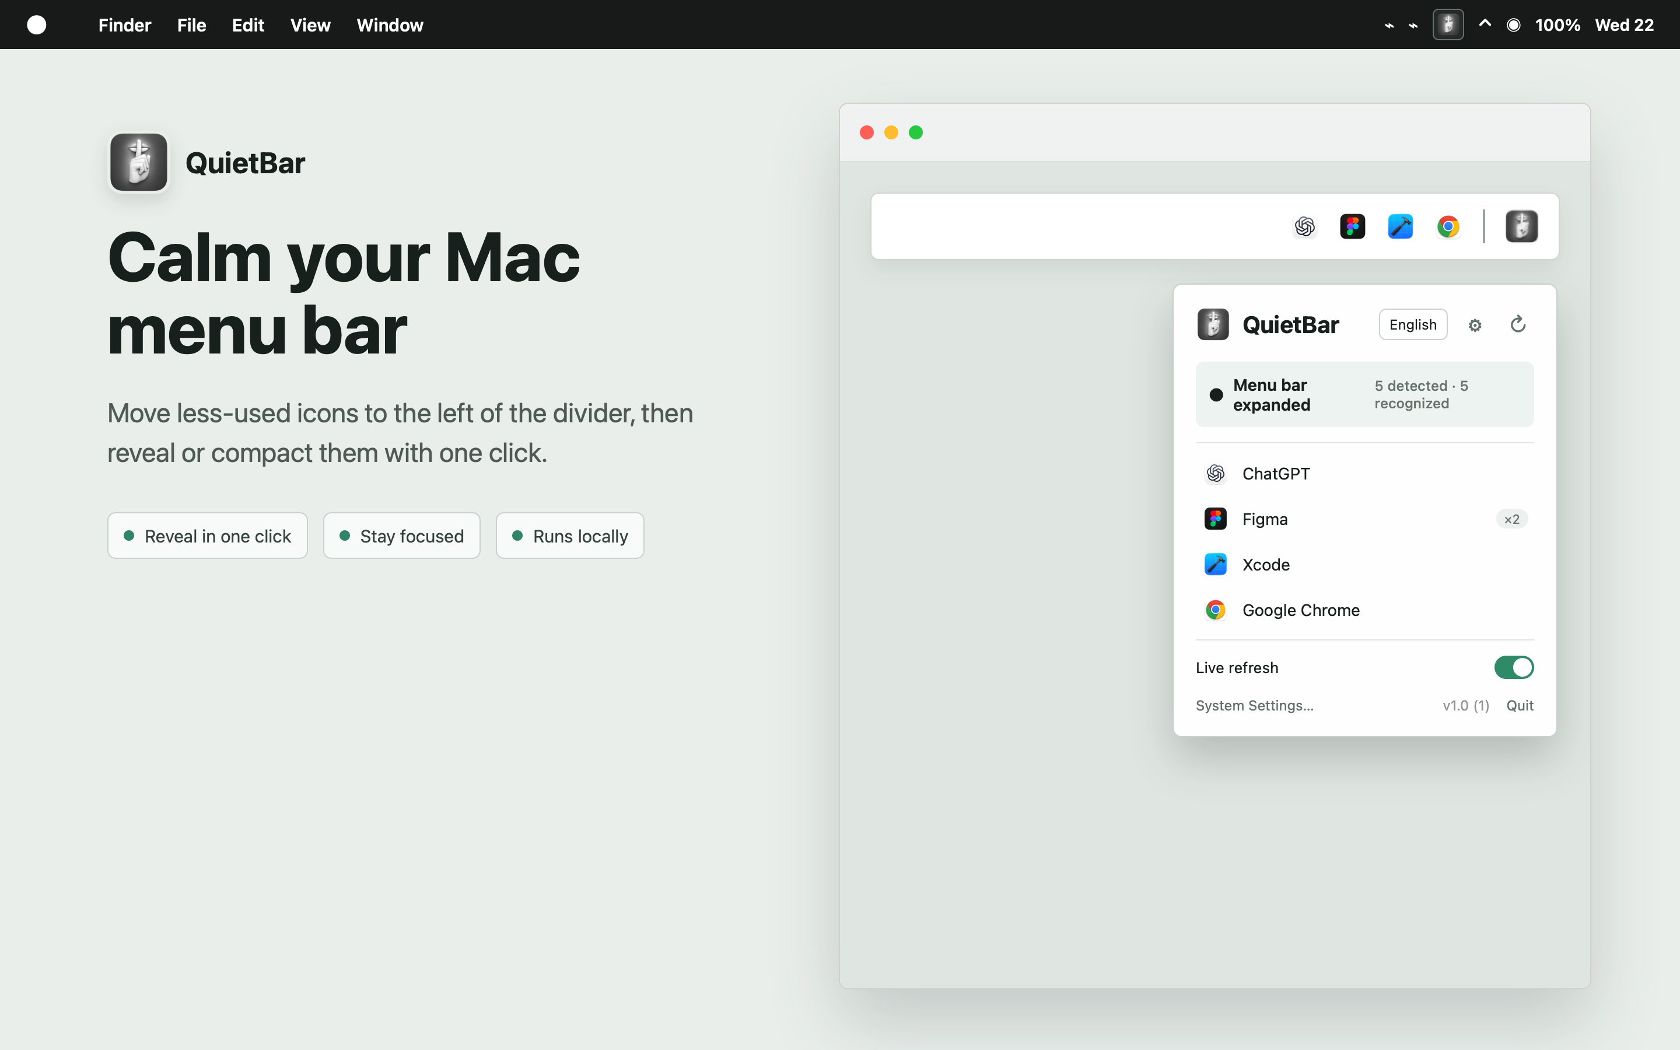This screenshot has height=1050, width=1680.
Task: Click the Xcode icon in the app list
Action: (x=1216, y=565)
